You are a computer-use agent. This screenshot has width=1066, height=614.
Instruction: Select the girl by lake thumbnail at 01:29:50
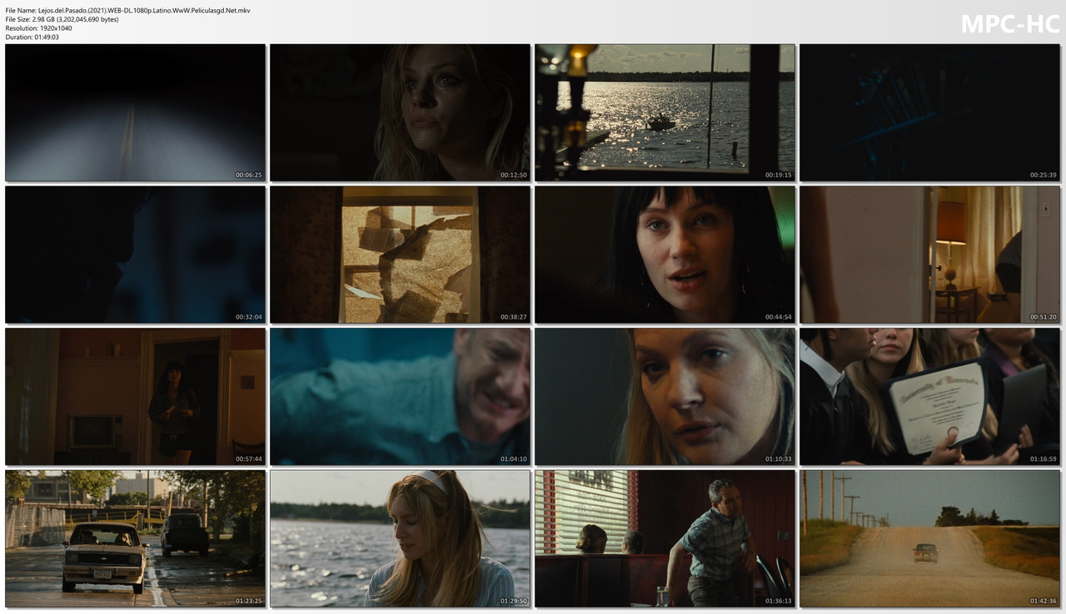(400, 539)
